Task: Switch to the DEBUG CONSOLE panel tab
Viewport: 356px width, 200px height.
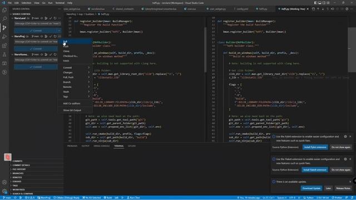Action: [101, 146]
